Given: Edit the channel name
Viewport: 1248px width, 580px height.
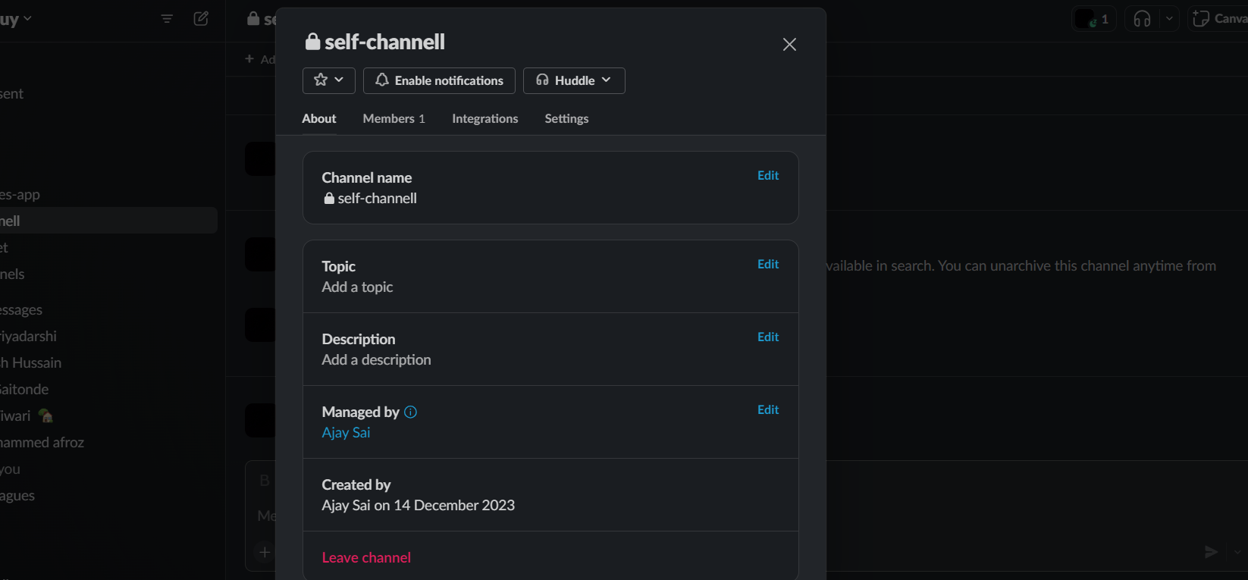Looking at the screenshot, I should coord(767,176).
